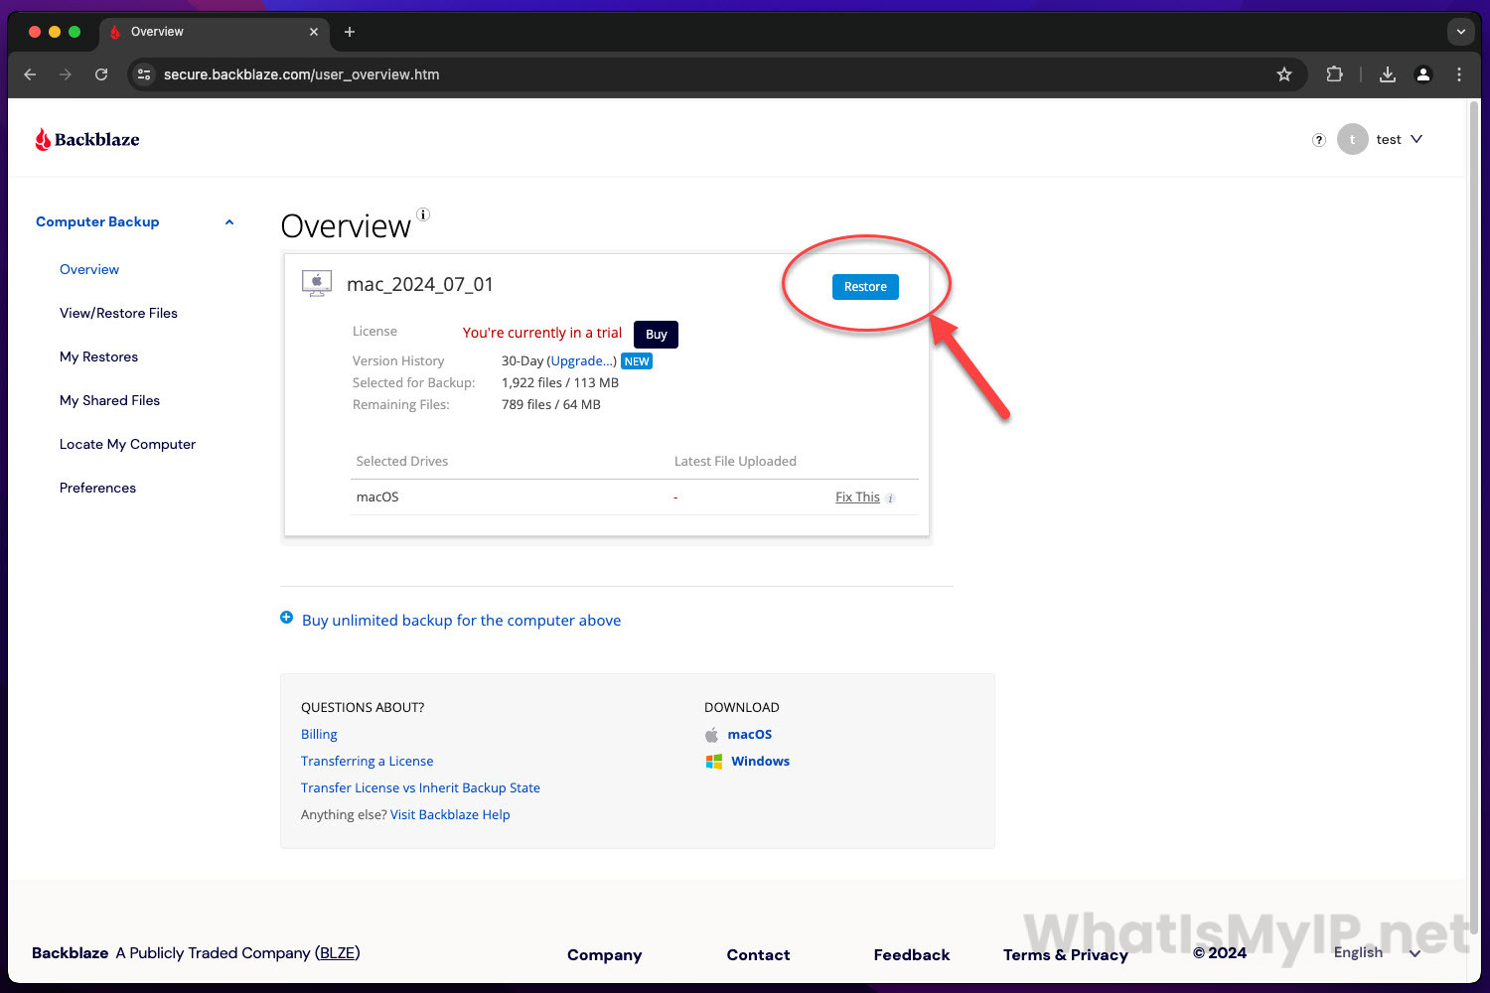This screenshot has height=993, width=1490.
Task: Open the BLZE stock ticker link
Action: click(x=338, y=952)
